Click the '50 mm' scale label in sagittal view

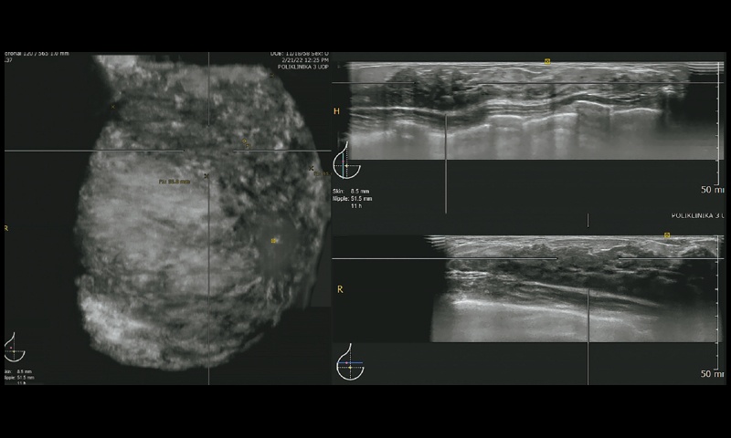point(713,374)
